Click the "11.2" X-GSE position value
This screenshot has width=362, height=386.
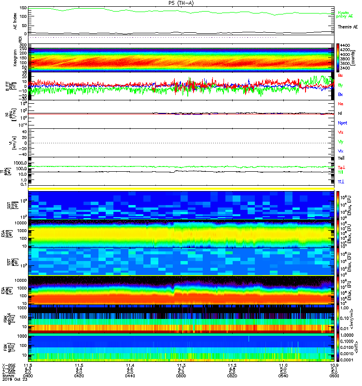coord(232,365)
